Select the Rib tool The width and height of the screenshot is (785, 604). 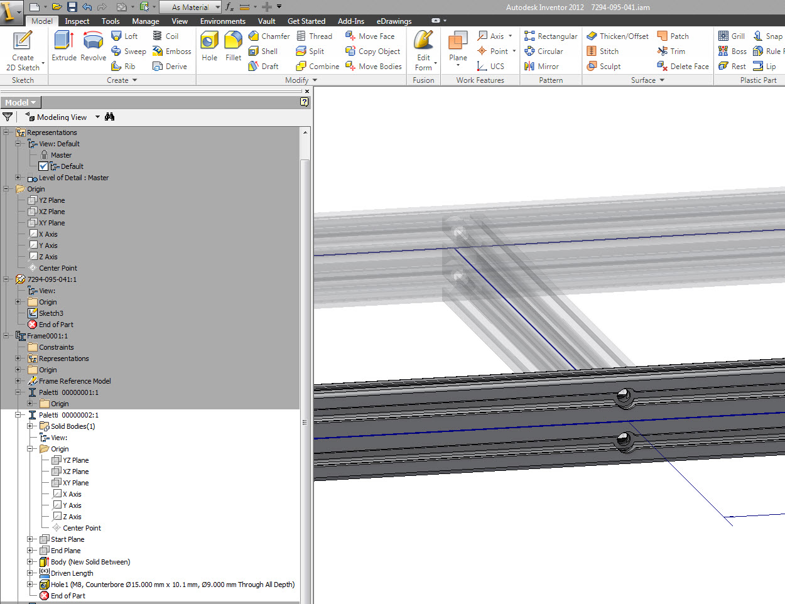123,66
